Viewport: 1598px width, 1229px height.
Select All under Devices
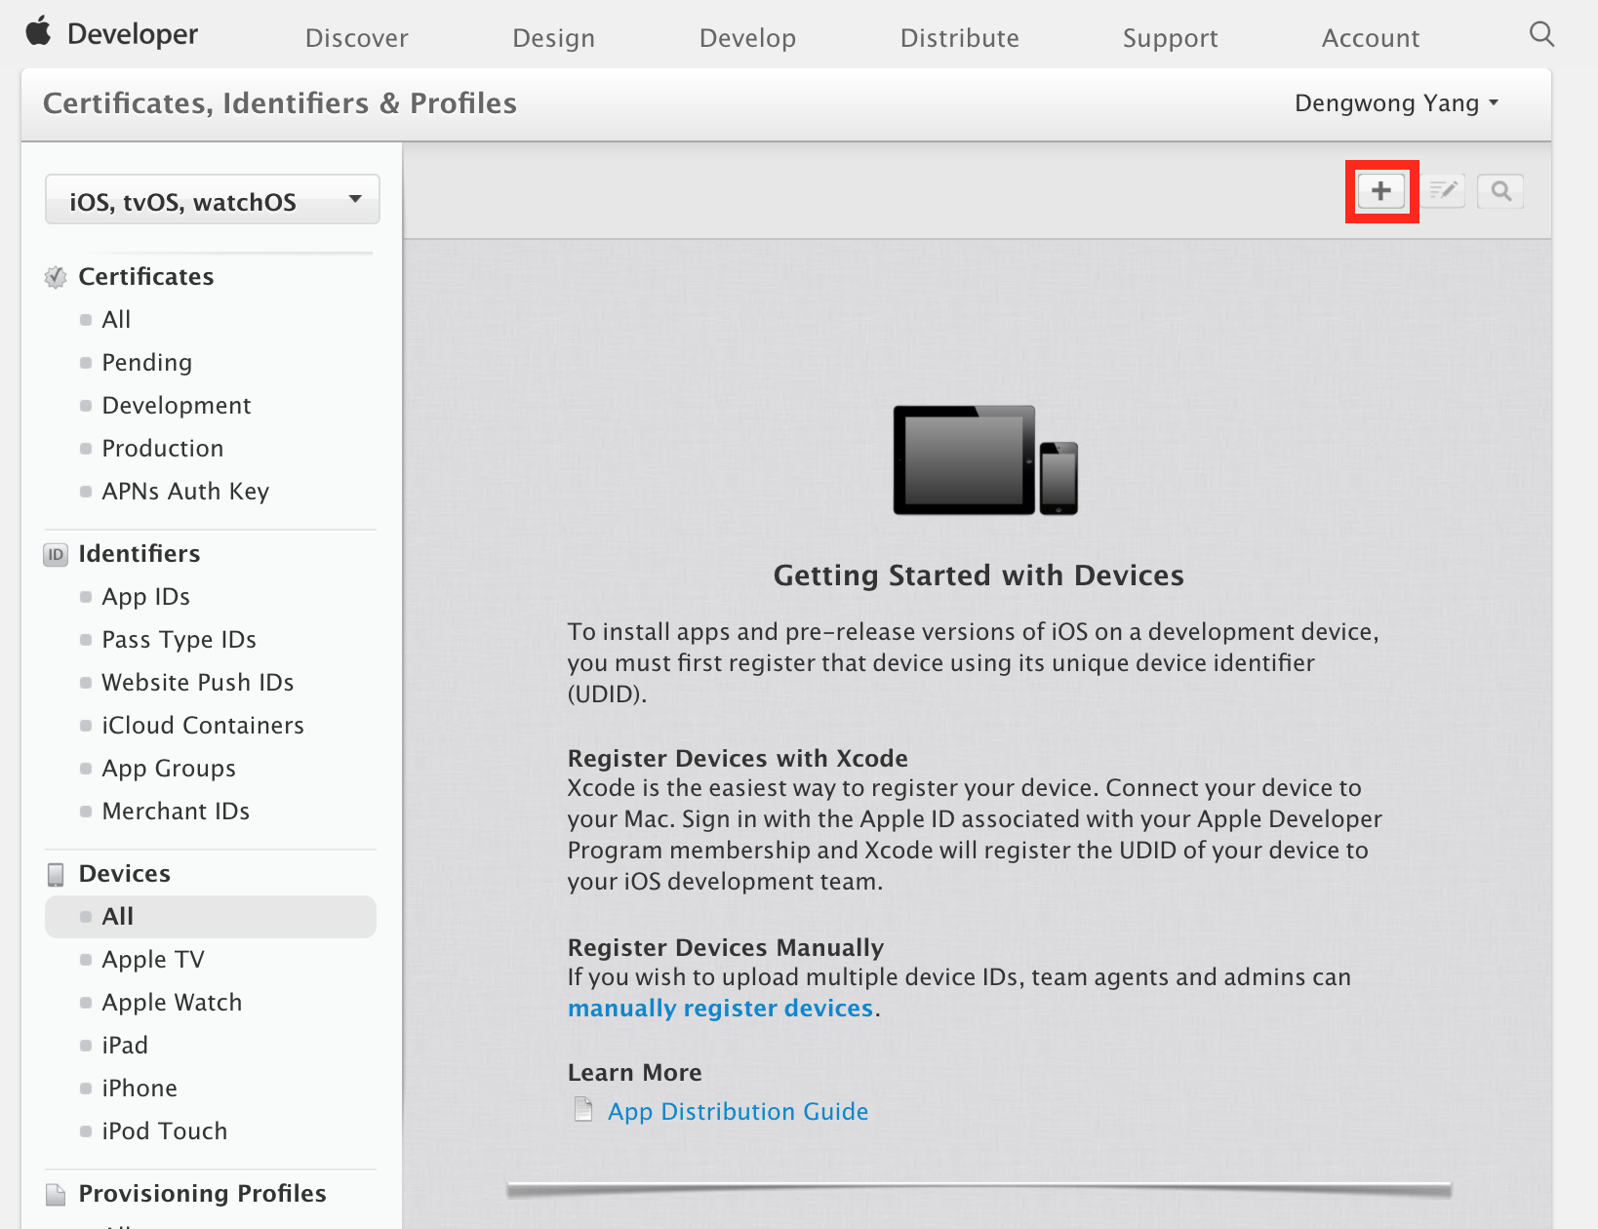click(211, 917)
